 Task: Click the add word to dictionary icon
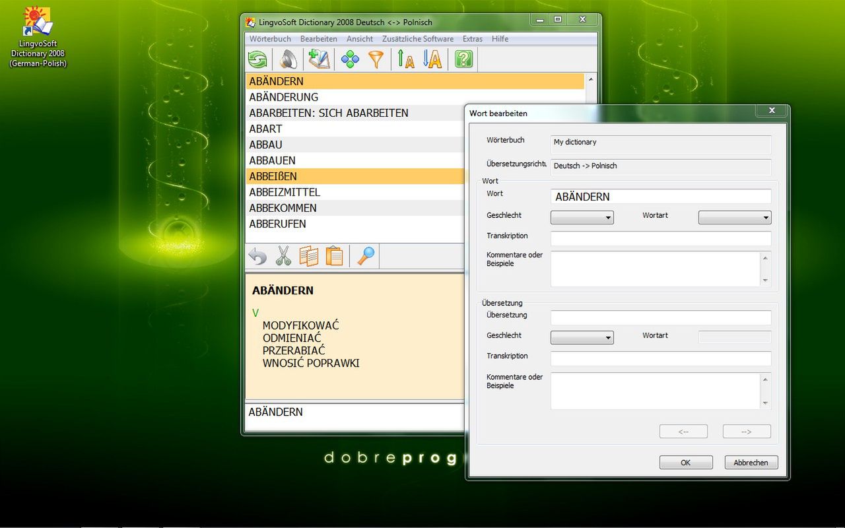[319, 59]
